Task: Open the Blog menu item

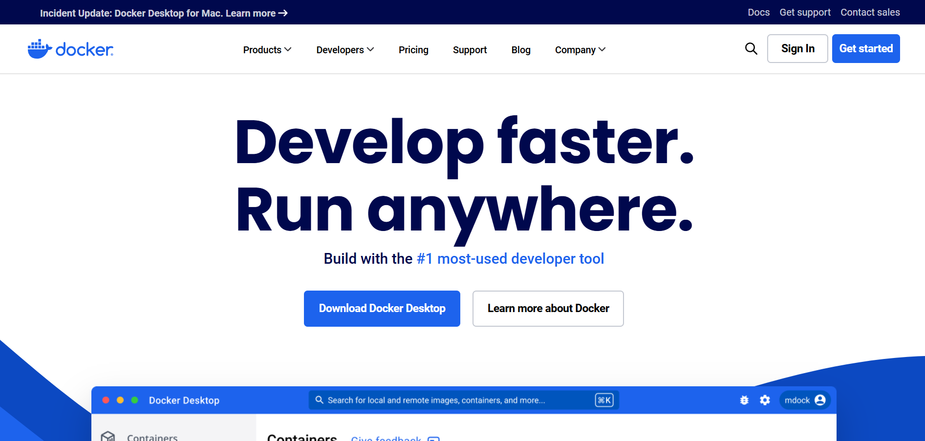Action: (521, 50)
